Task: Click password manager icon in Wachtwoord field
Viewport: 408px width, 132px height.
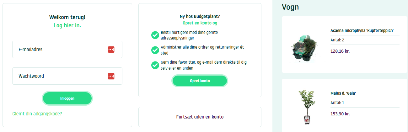Action: (x=111, y=76)
